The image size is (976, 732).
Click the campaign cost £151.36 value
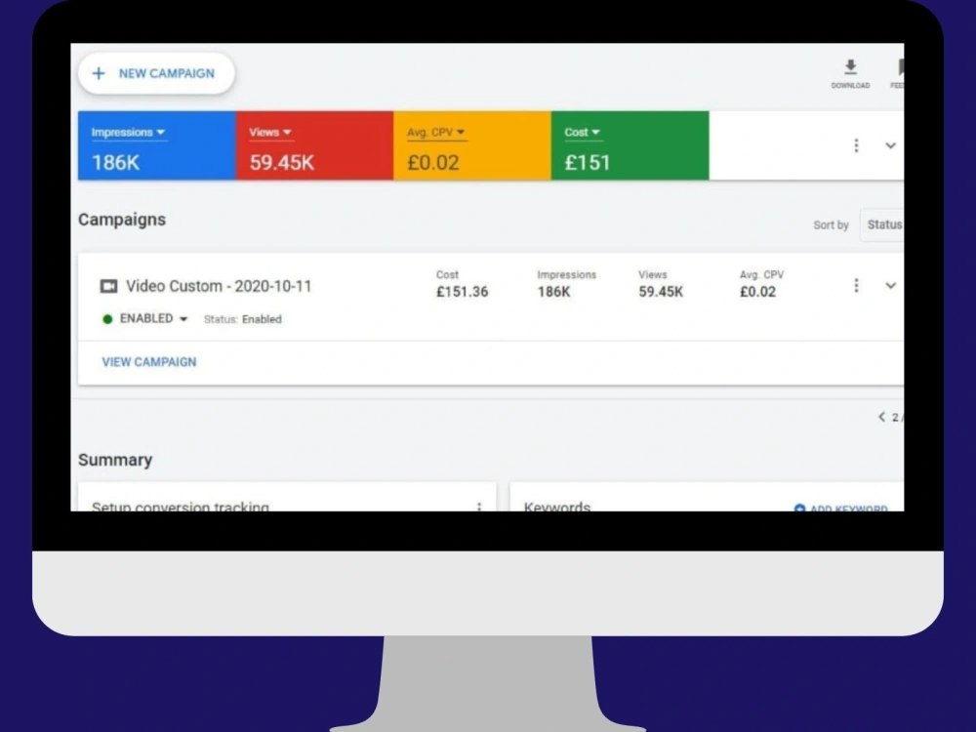tap(463, 292)
